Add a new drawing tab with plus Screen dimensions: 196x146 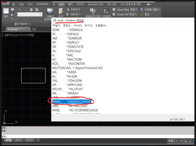34,29
